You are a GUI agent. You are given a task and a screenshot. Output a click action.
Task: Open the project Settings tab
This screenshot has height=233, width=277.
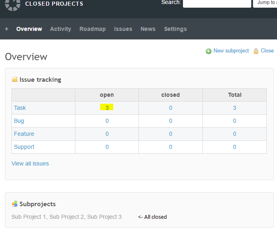pyautogui.click(x=175, y=29)
